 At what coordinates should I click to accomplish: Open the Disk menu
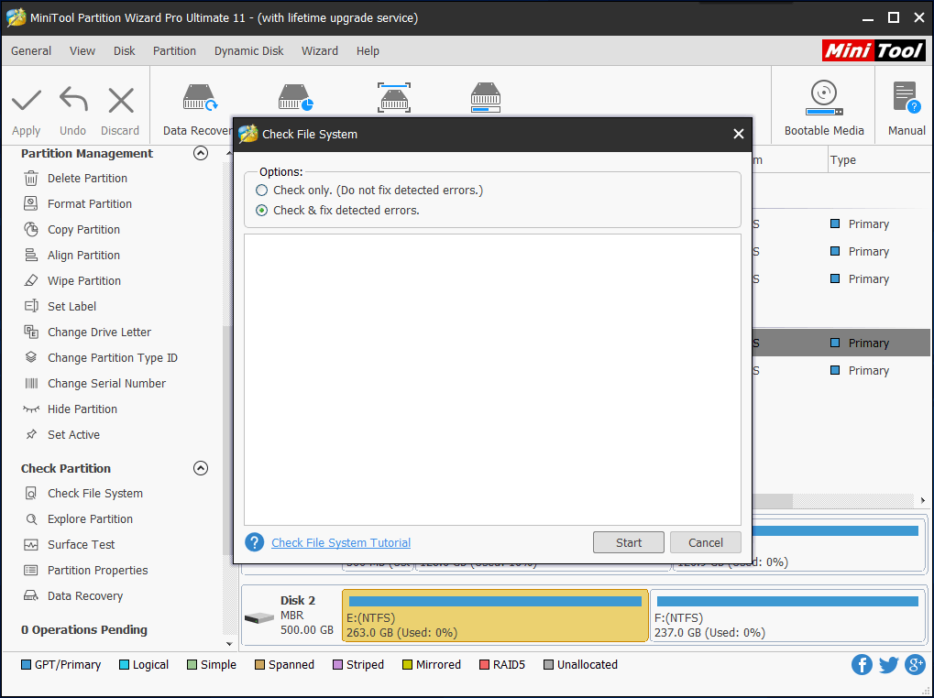(125, 51)
